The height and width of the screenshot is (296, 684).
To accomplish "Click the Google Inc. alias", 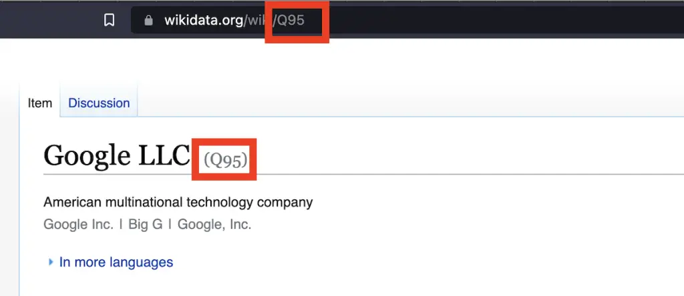I will pos(79,225).
